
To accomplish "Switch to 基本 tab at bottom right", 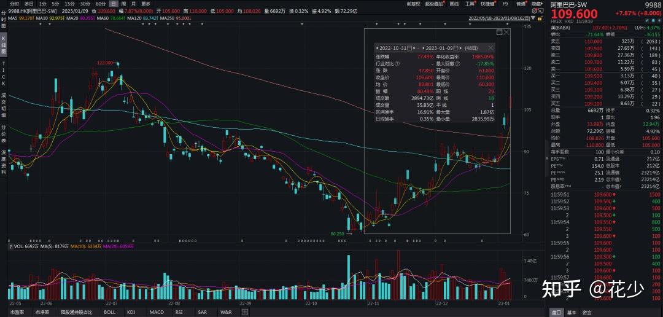I will click(572, 312).
